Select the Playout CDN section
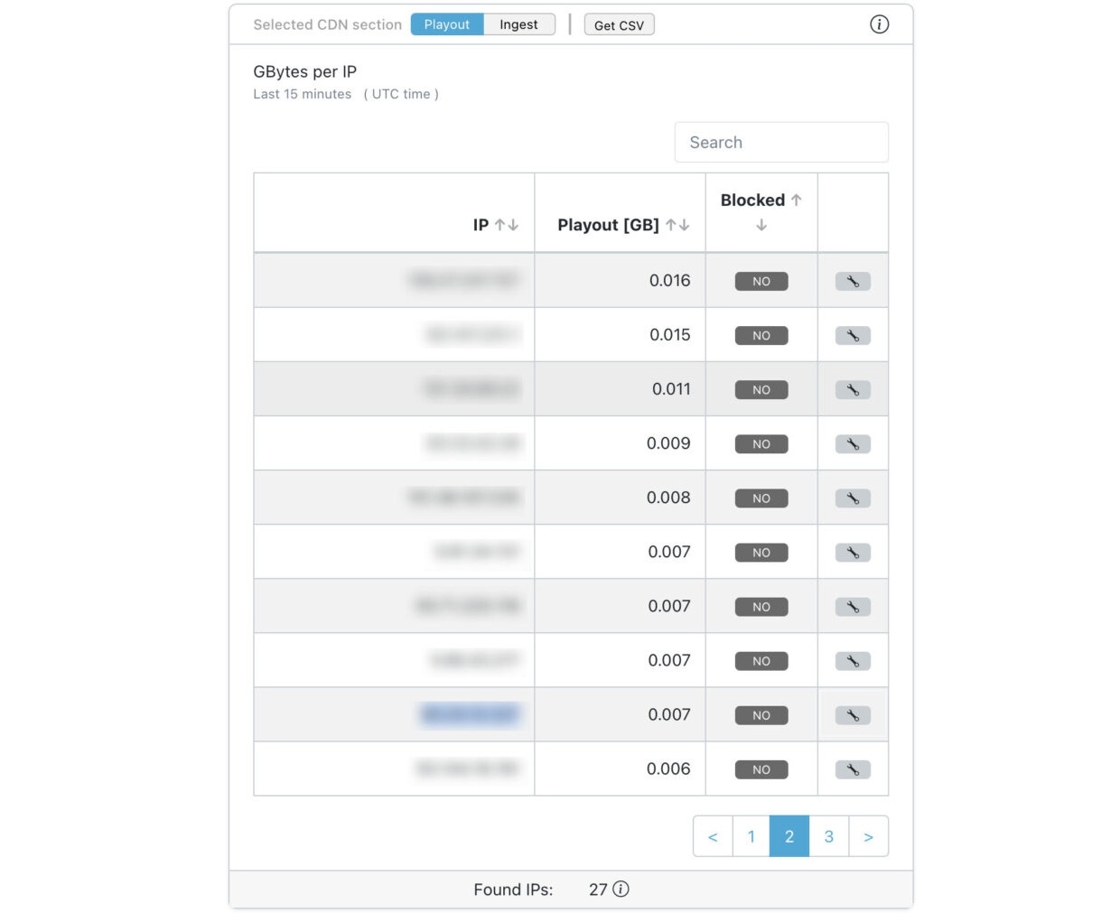Screen dimensions: 1120x913 [447, 24]
